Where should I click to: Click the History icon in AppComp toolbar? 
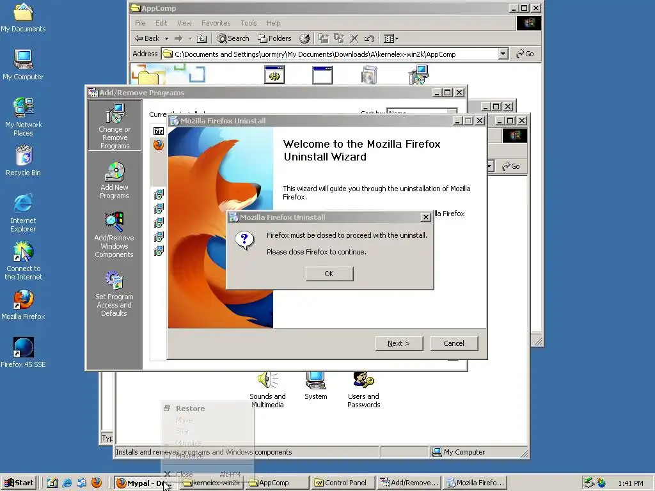coord(304,38)
